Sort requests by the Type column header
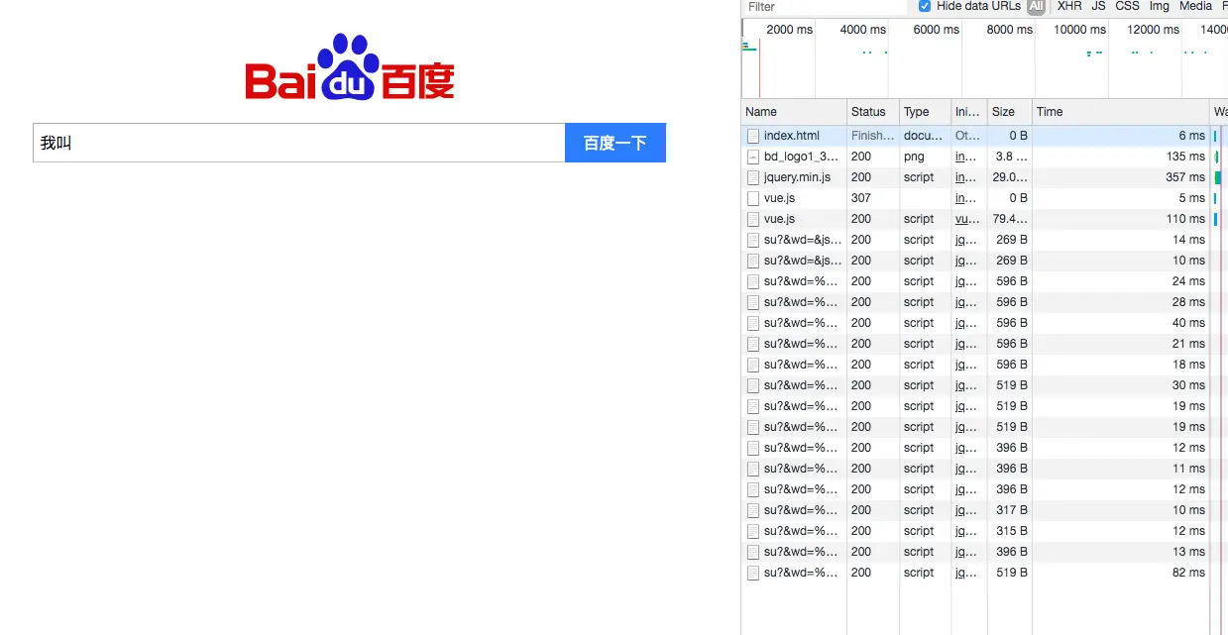Viewport: 1228px width, 635px height. [925, 112]
